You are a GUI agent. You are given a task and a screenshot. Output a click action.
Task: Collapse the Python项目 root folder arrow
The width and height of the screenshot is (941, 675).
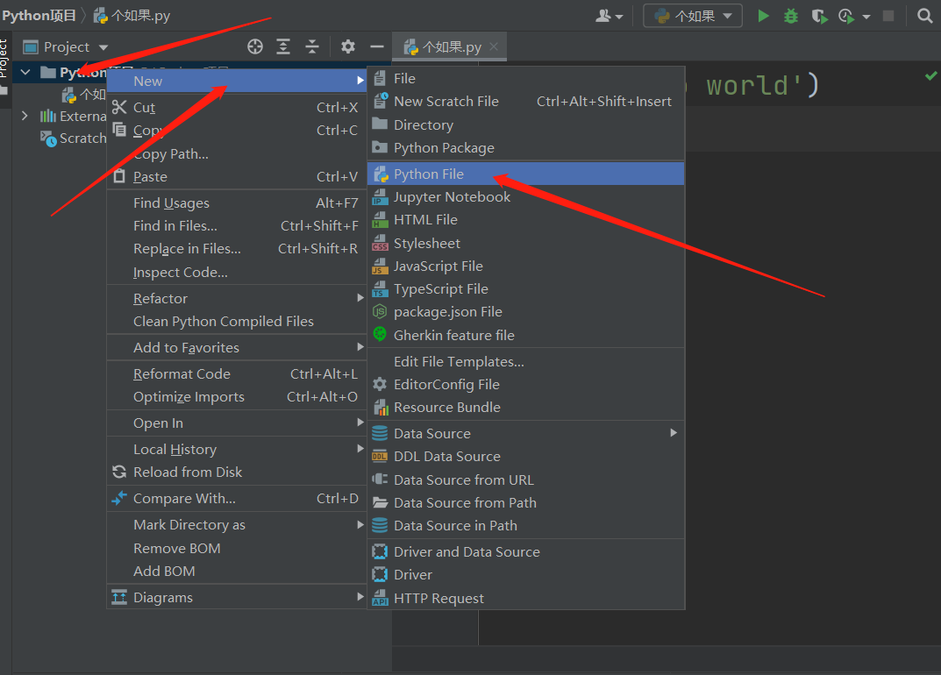pyautogui.click(x=25, y=73)
